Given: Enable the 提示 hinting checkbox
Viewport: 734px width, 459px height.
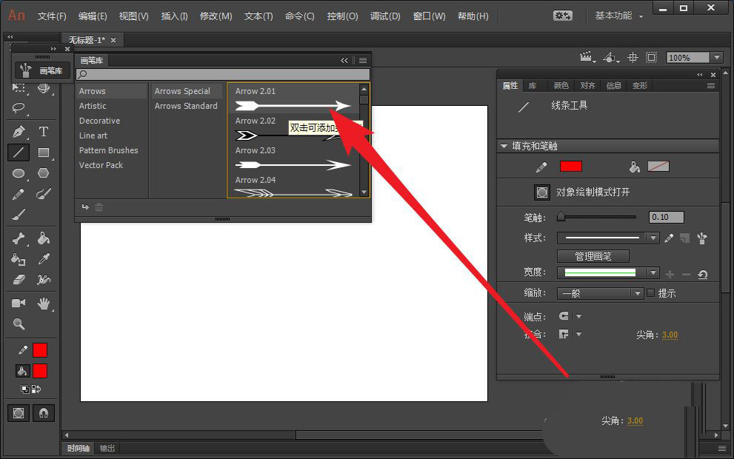Looking at the screenshot, I should [x=651, y=293].
